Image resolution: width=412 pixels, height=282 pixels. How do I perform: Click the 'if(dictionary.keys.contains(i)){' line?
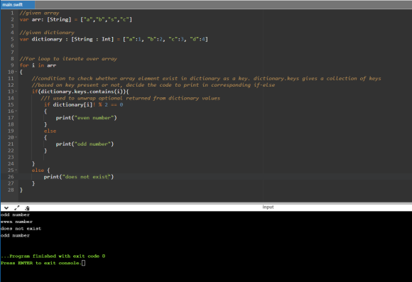coord(80,92)
